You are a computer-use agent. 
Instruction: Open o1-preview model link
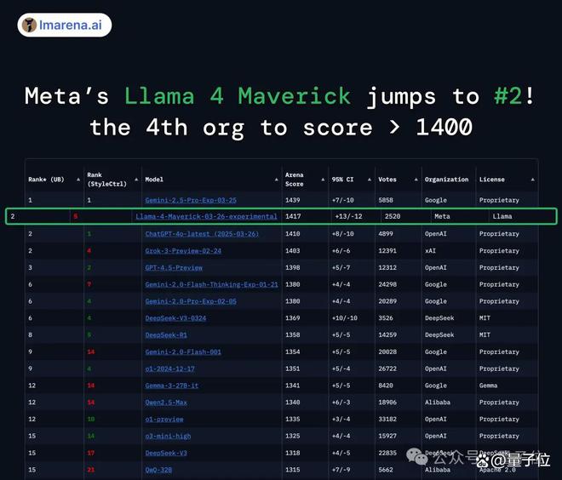point(164,419)
